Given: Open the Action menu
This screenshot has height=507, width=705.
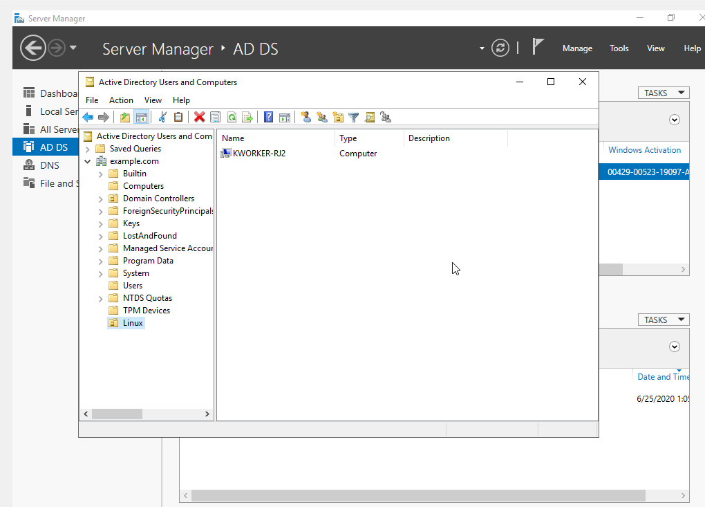Looking at the screenshot, I should [121, 100].
